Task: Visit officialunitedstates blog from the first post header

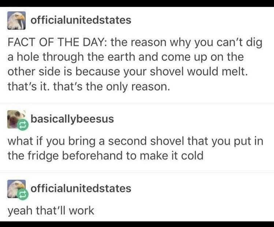Action: (x=81, y=20)
